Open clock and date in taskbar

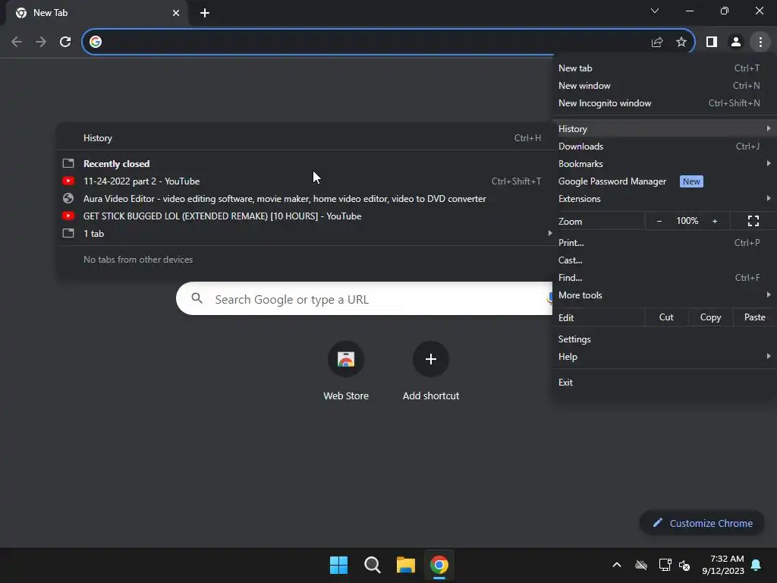[x=723, y=565]
